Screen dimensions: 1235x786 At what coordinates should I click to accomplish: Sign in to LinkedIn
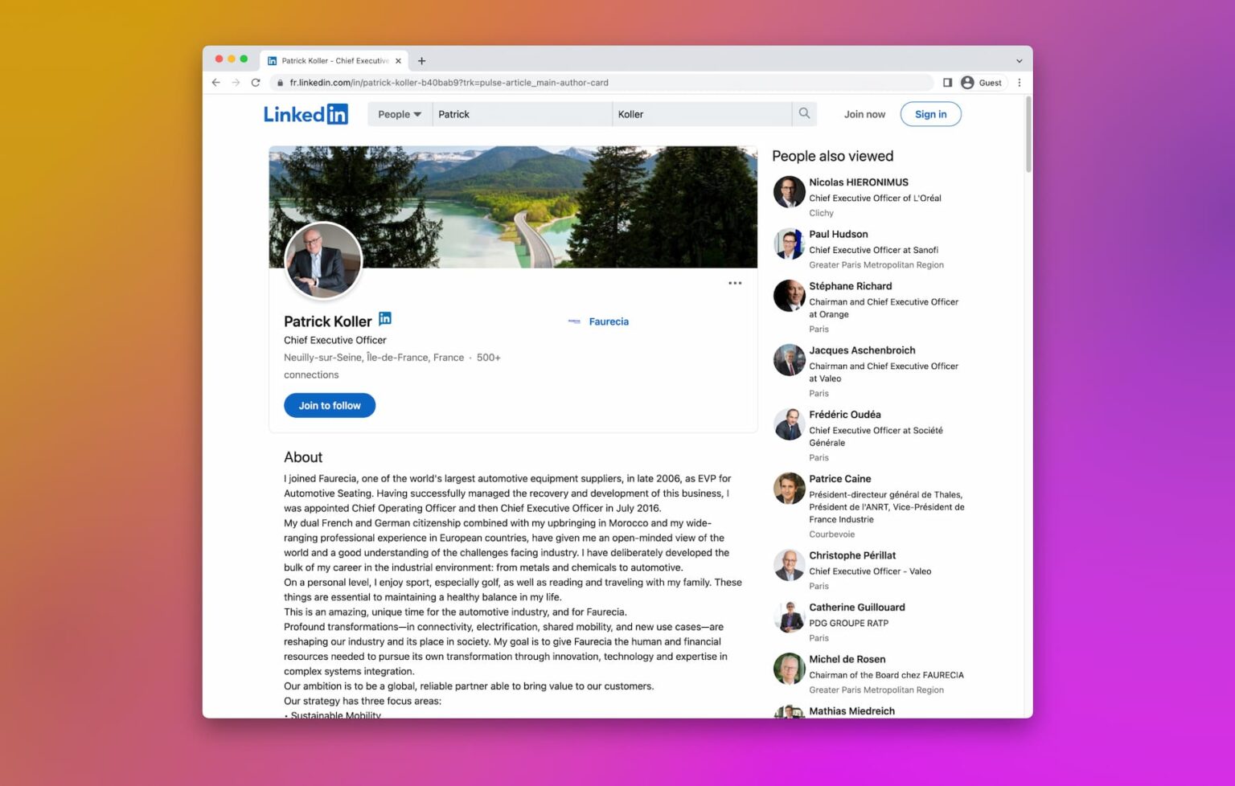[x=930, y=114]
